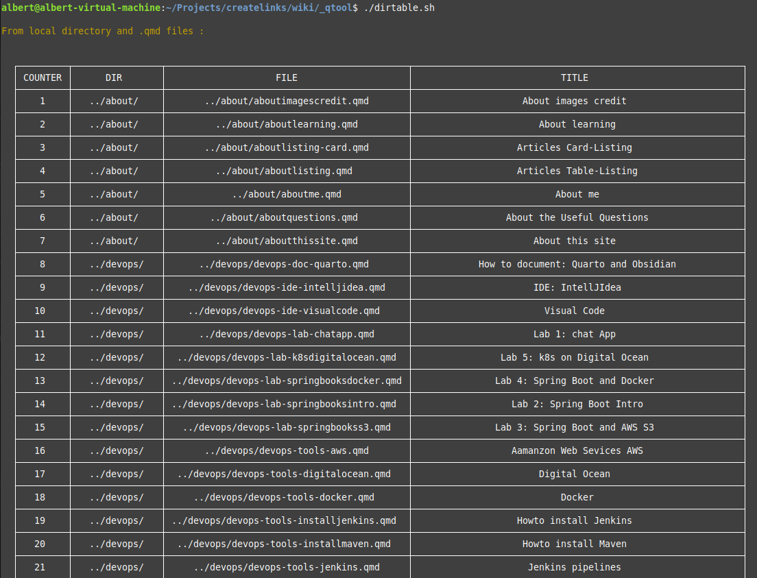The height and width of the screenshot is (578, 757).
Task: Select file ../devops/devops-tools-docker.qmd
Action: pyautogui.click(x=285, y=497)
